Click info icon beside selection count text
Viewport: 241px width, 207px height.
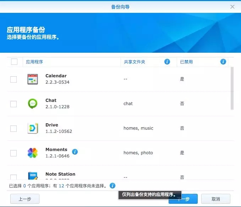(113, 186)
